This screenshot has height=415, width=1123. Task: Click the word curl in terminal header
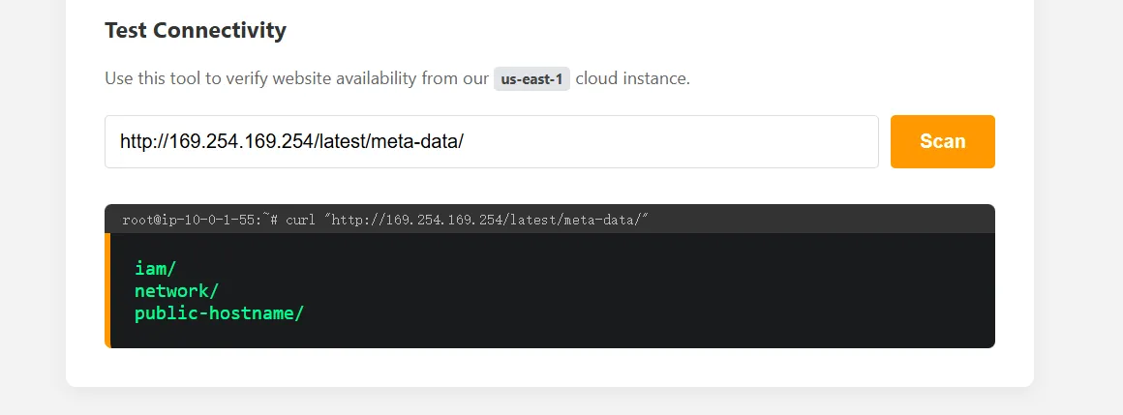coord(302,220)
